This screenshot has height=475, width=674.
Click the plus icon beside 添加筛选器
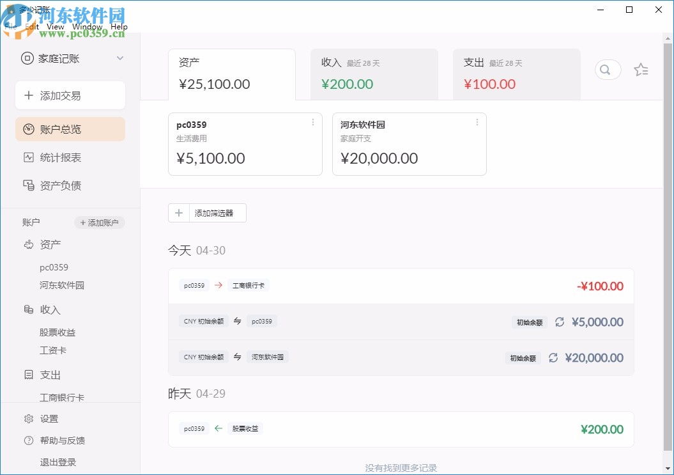click(x=179, y=213)
